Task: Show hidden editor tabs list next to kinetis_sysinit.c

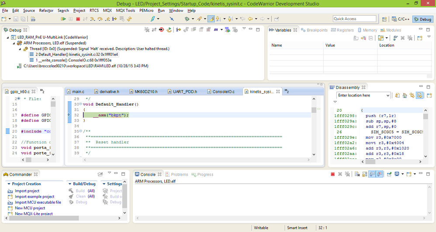Action: click(287, 91)
